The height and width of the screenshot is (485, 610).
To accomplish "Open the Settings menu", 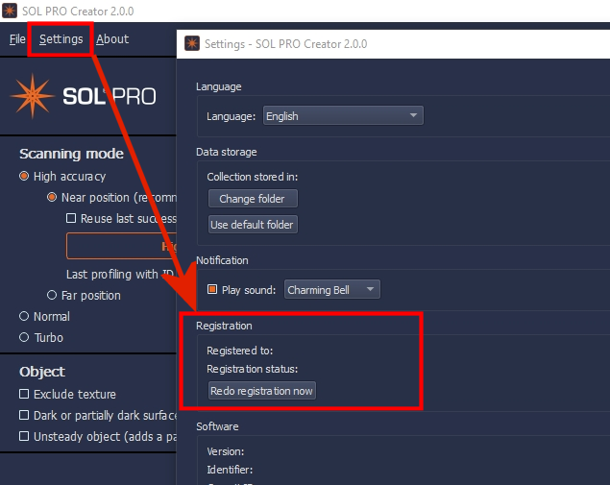I will coord(61,38).
